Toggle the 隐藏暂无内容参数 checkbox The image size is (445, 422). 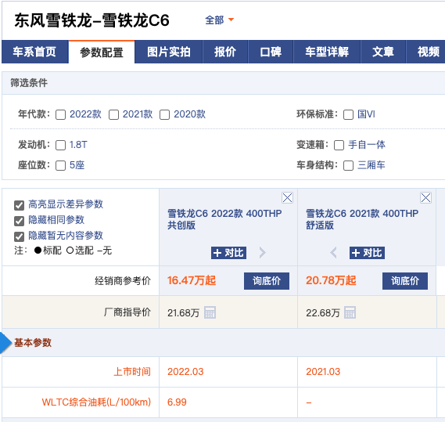pos(19,236)
